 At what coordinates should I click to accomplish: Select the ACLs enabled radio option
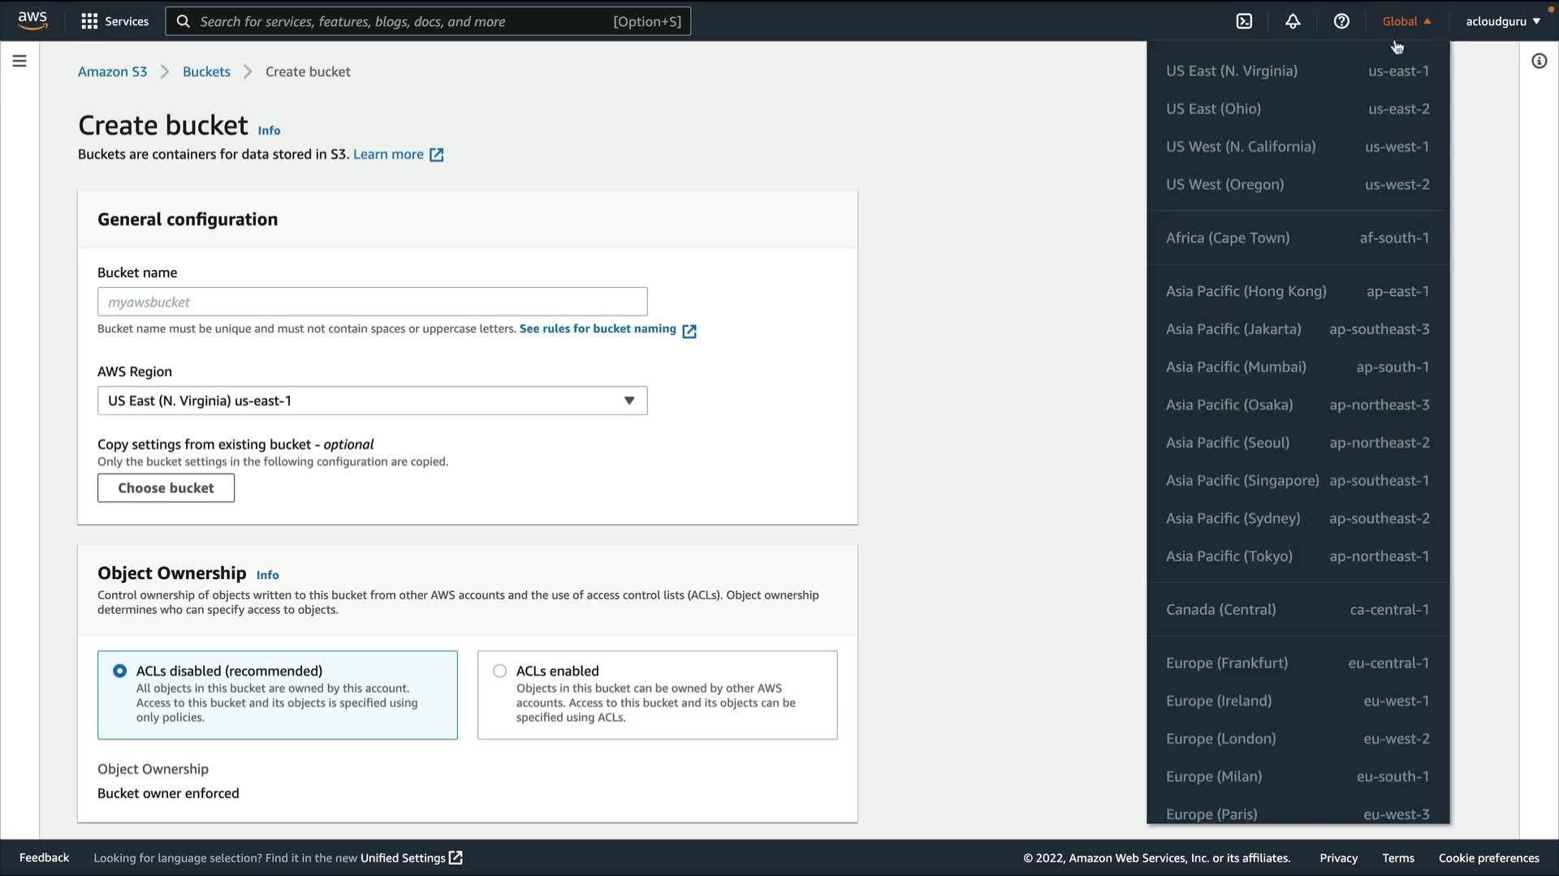click(500, 671)
